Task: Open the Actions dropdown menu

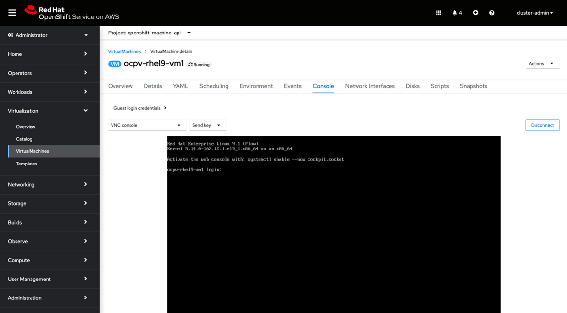Action: [542, 63]
